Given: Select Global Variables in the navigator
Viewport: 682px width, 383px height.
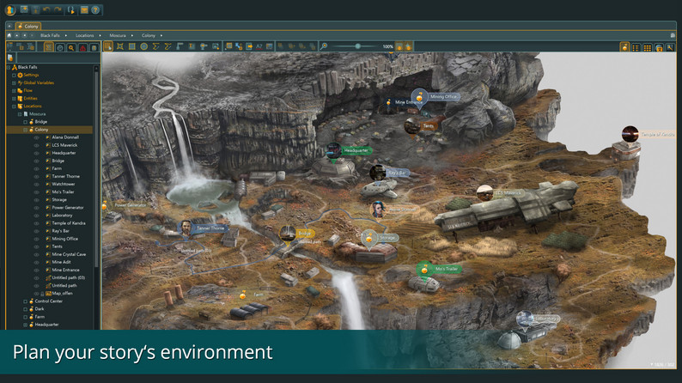Looking at the screenshot, I should (39, 82).
